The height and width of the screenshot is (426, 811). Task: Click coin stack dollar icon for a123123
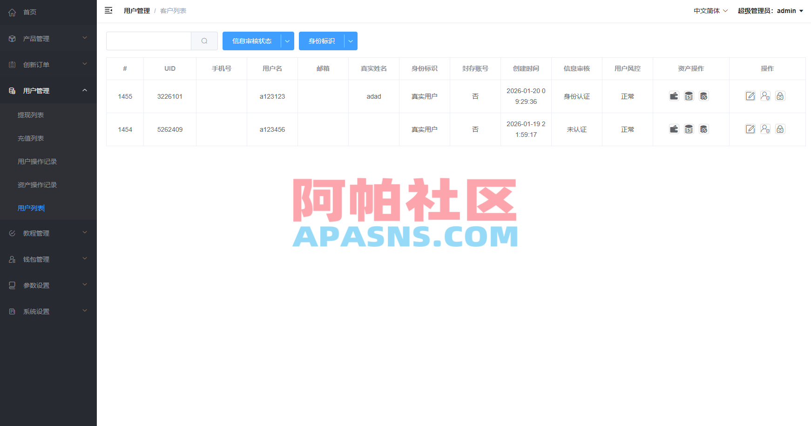[689, 96]
